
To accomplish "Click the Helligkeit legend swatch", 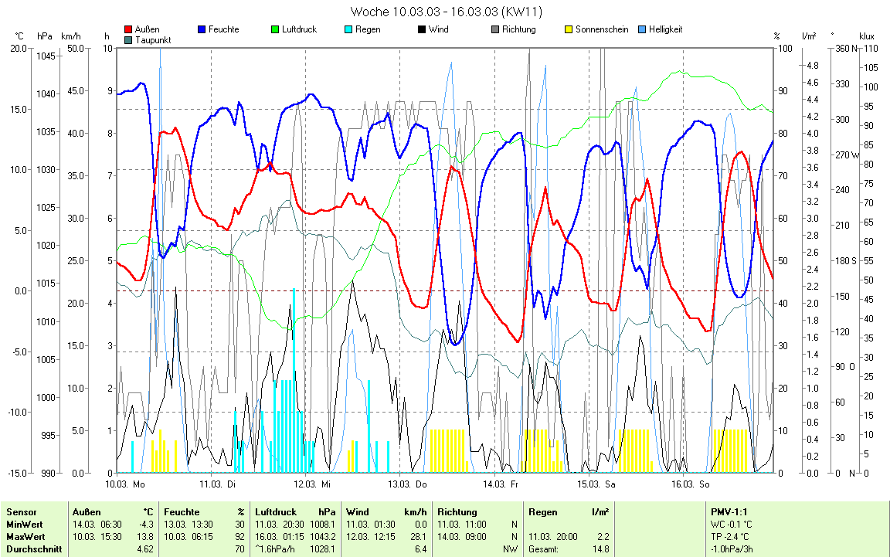I will pos(642,30).
